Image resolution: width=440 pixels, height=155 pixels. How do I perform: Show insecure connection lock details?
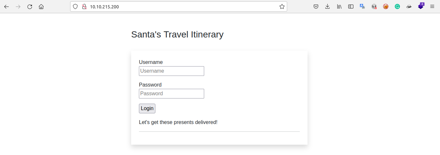(x=84, y=6)
